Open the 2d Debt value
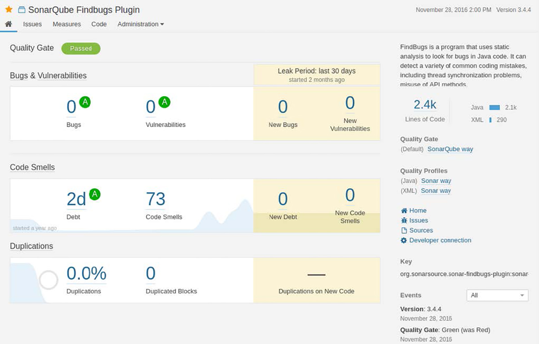539x344 pixels. click(x=76, y=199)
